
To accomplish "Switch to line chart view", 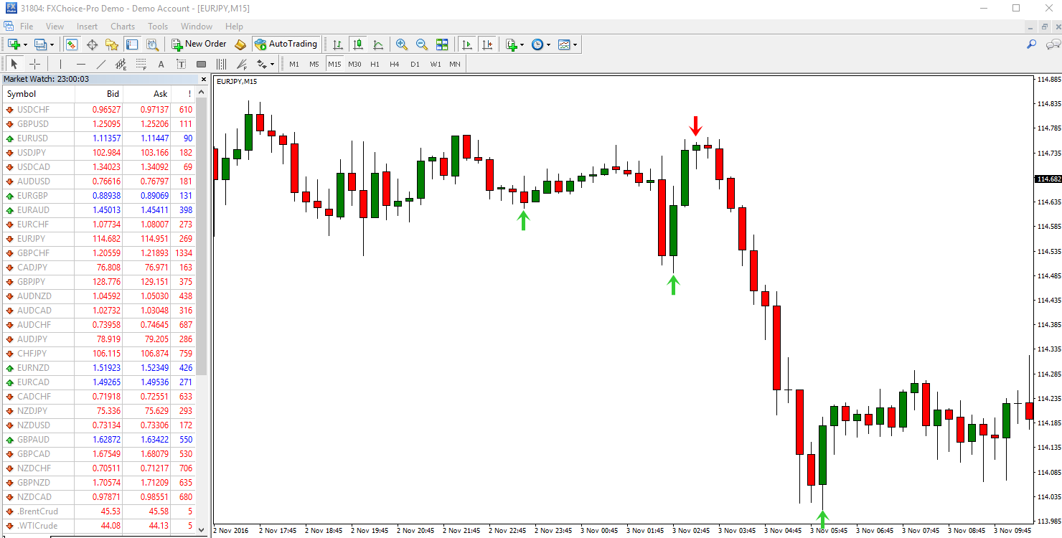I will coord(378,44).
